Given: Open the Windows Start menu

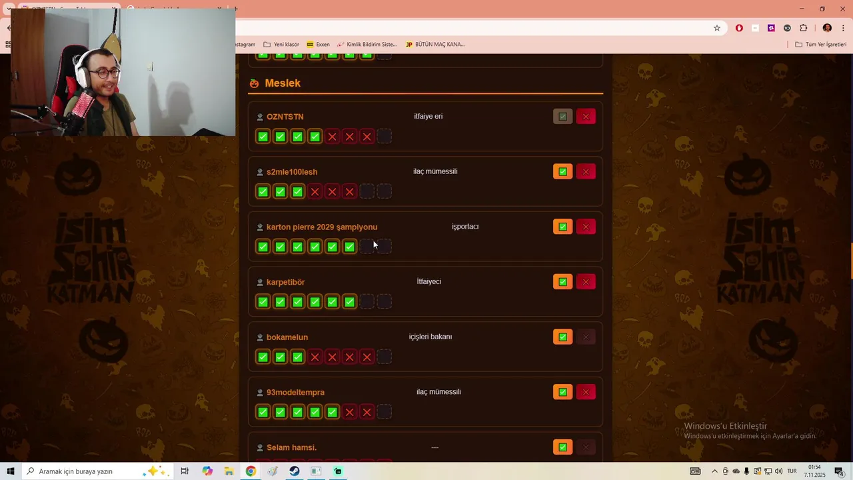Looking at the screenshot, I should click(11, 471).
